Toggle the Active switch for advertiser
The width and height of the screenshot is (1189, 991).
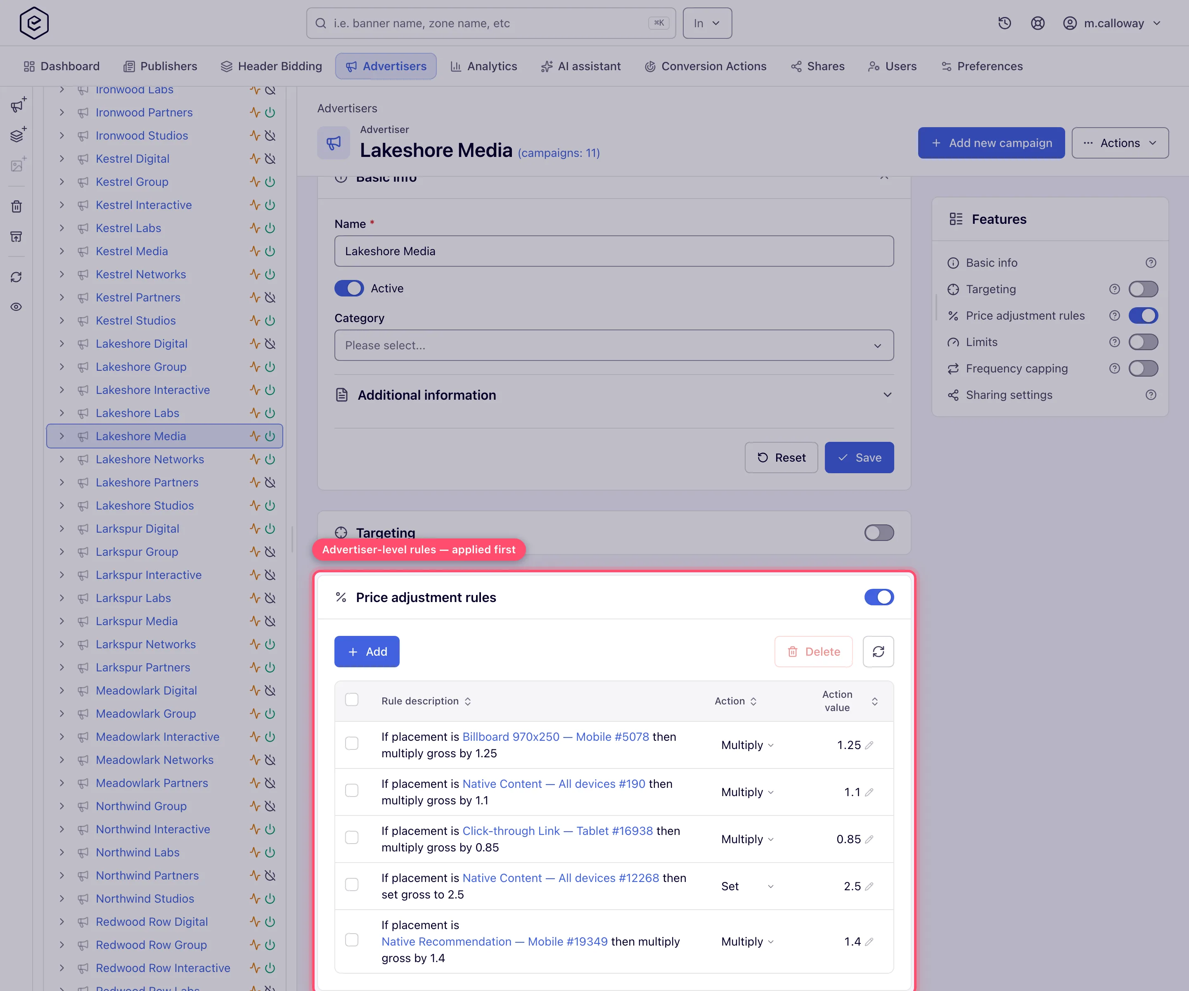[349, 288]
